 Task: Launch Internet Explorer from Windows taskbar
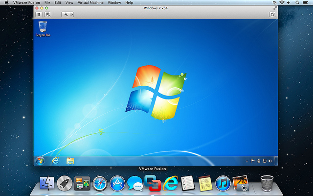click(x=55, y=160)
